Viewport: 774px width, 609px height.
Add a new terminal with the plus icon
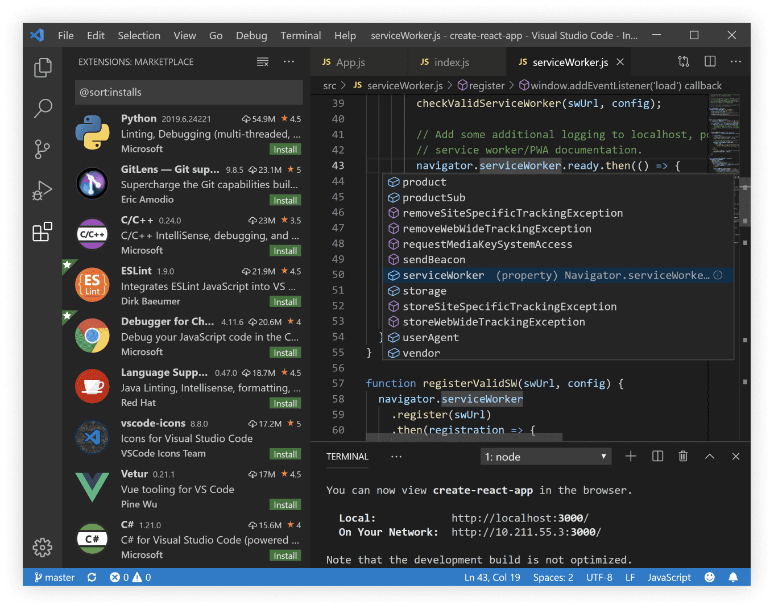point(631,456)
